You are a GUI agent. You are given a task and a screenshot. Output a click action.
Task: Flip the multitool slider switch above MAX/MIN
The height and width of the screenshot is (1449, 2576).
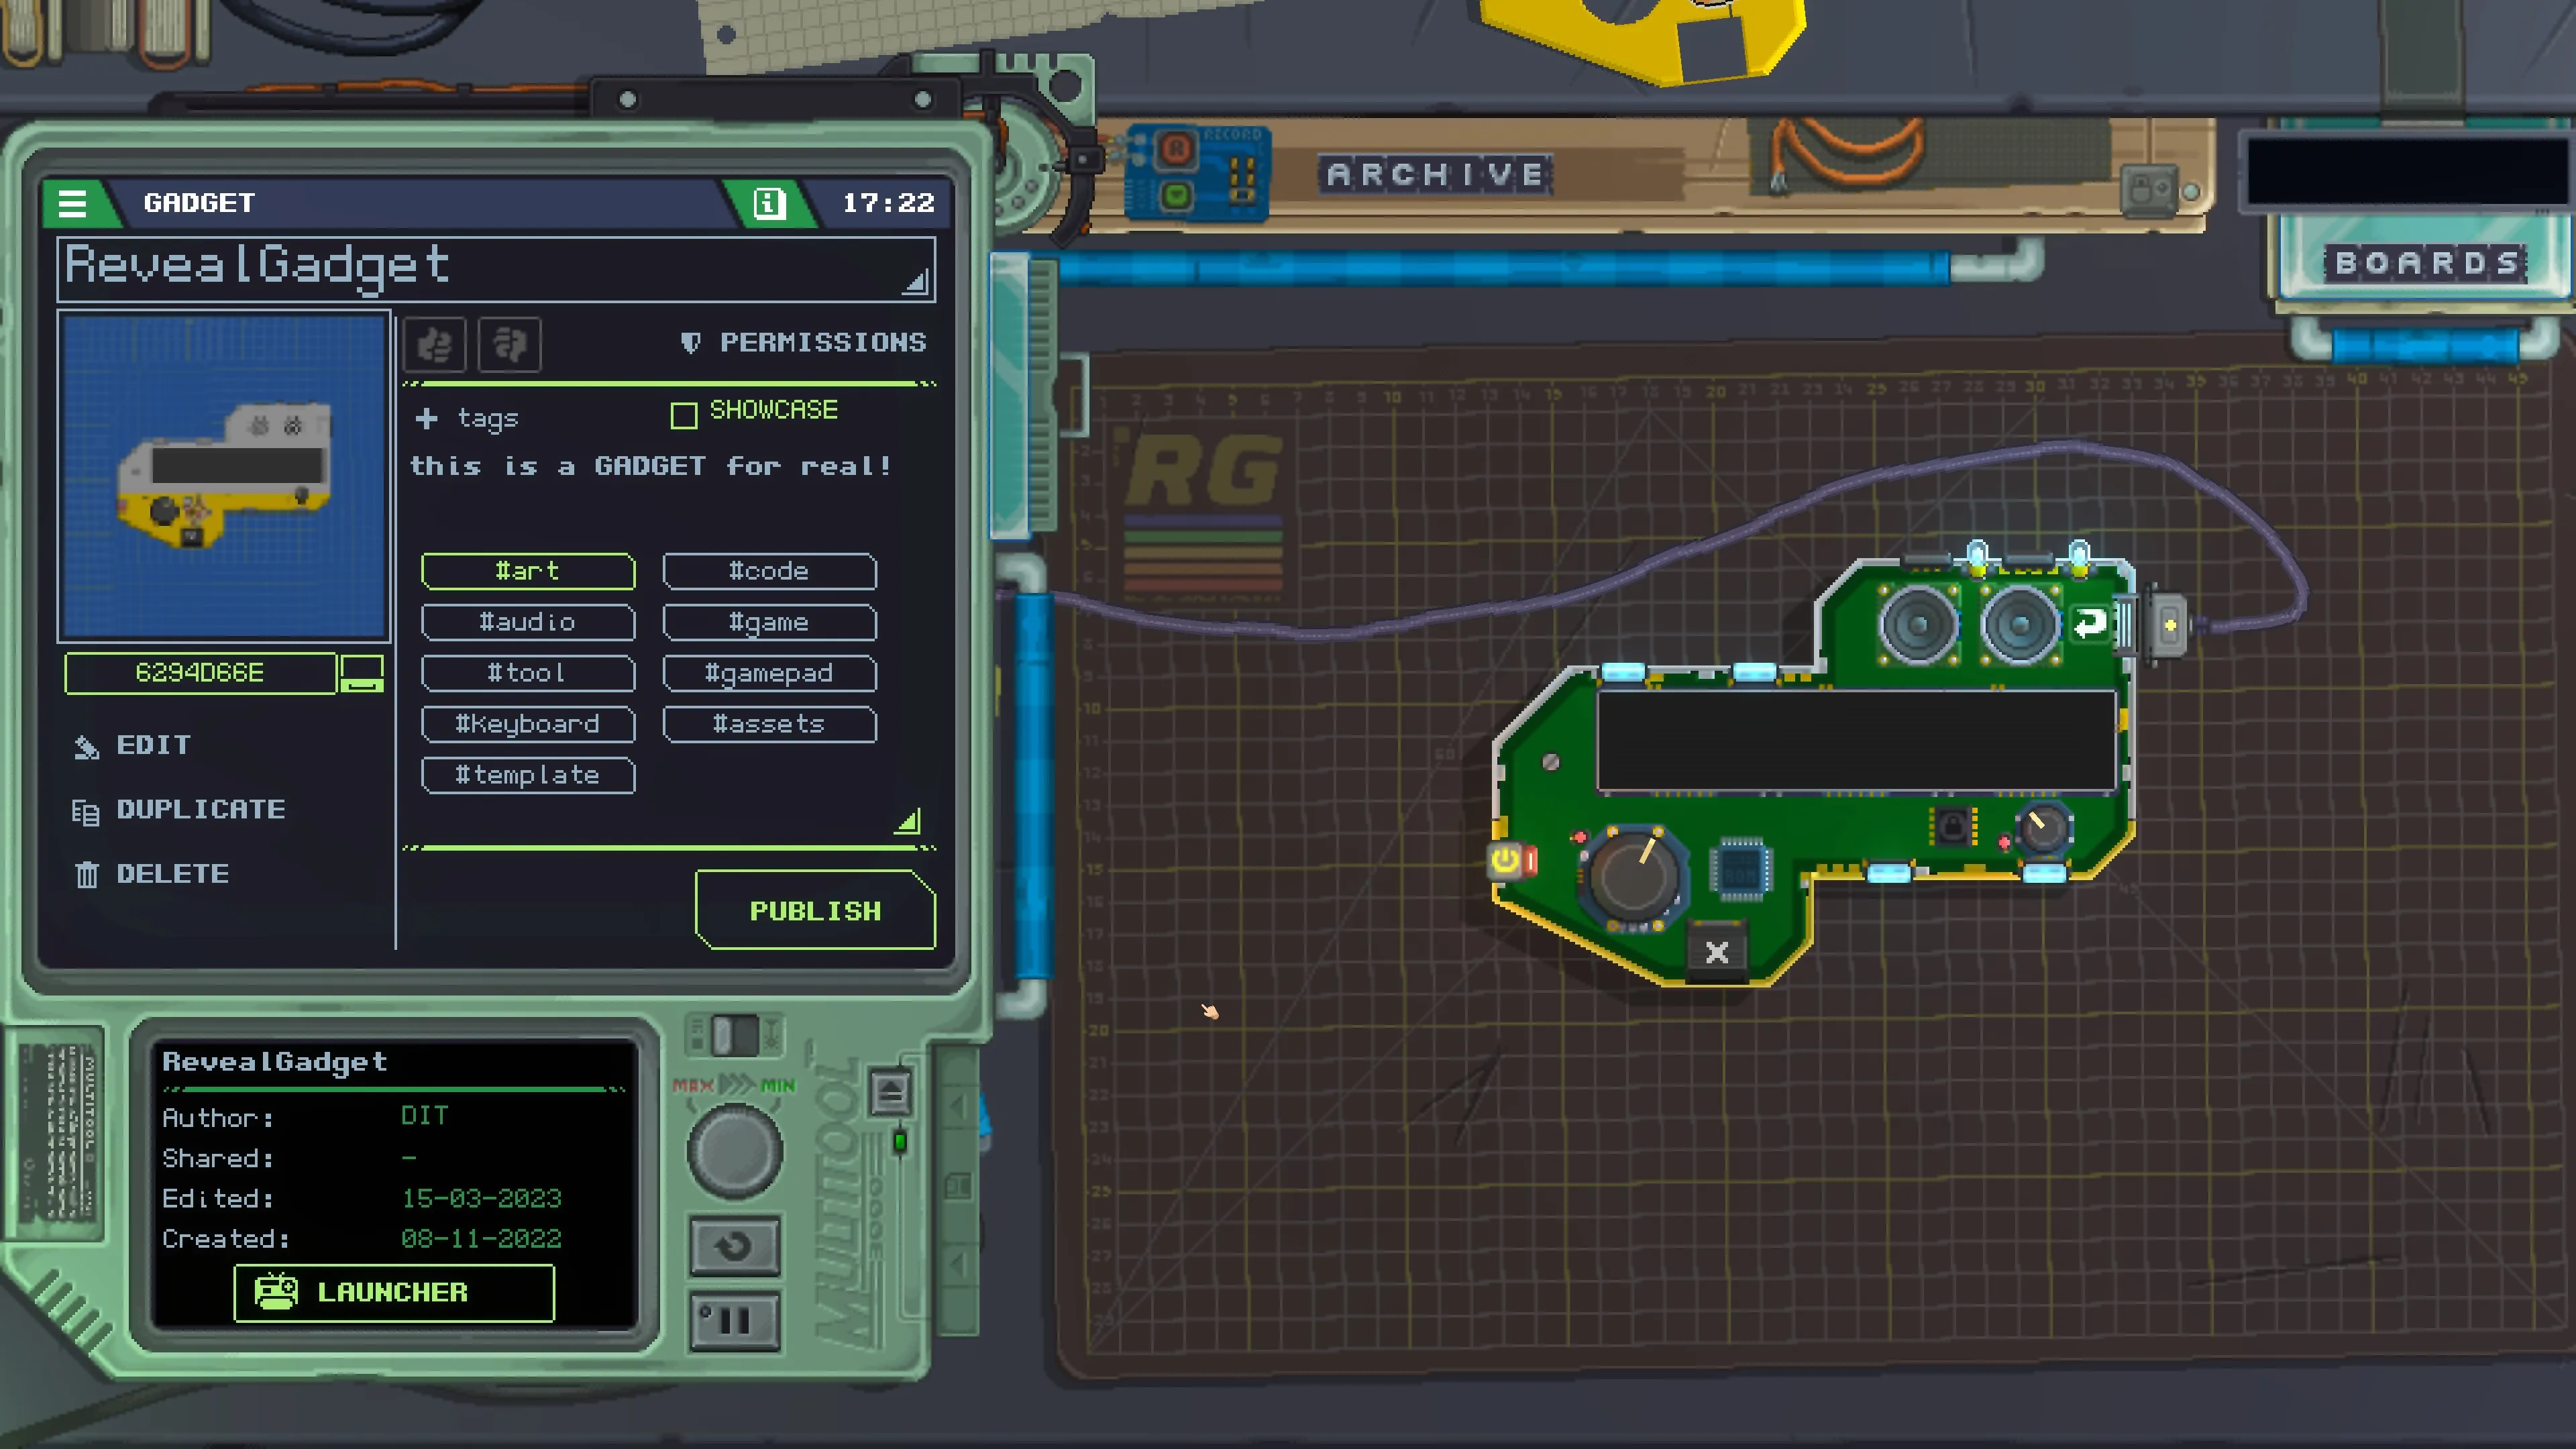[736, 1036]
